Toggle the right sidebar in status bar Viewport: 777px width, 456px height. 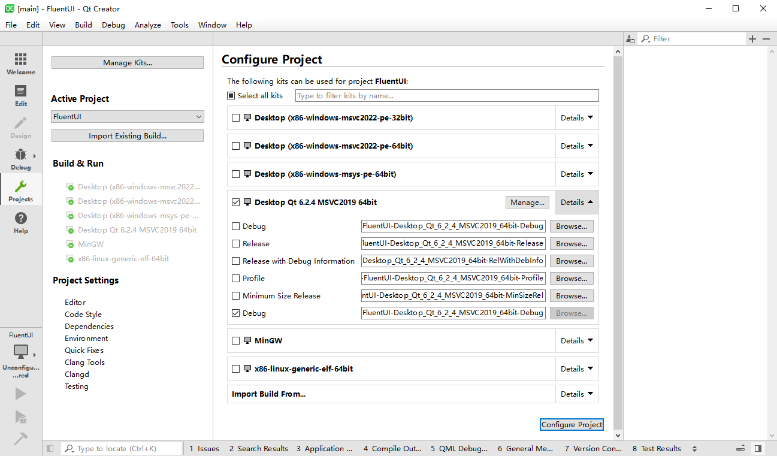pyautogui.click(x=758, y=448)
